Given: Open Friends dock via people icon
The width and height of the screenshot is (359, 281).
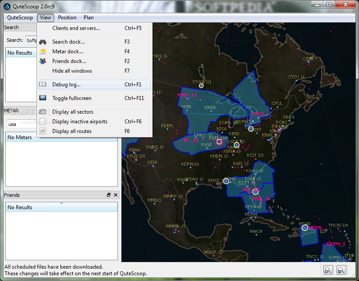Looking at the screenshot, I should (x=94, y=61).
